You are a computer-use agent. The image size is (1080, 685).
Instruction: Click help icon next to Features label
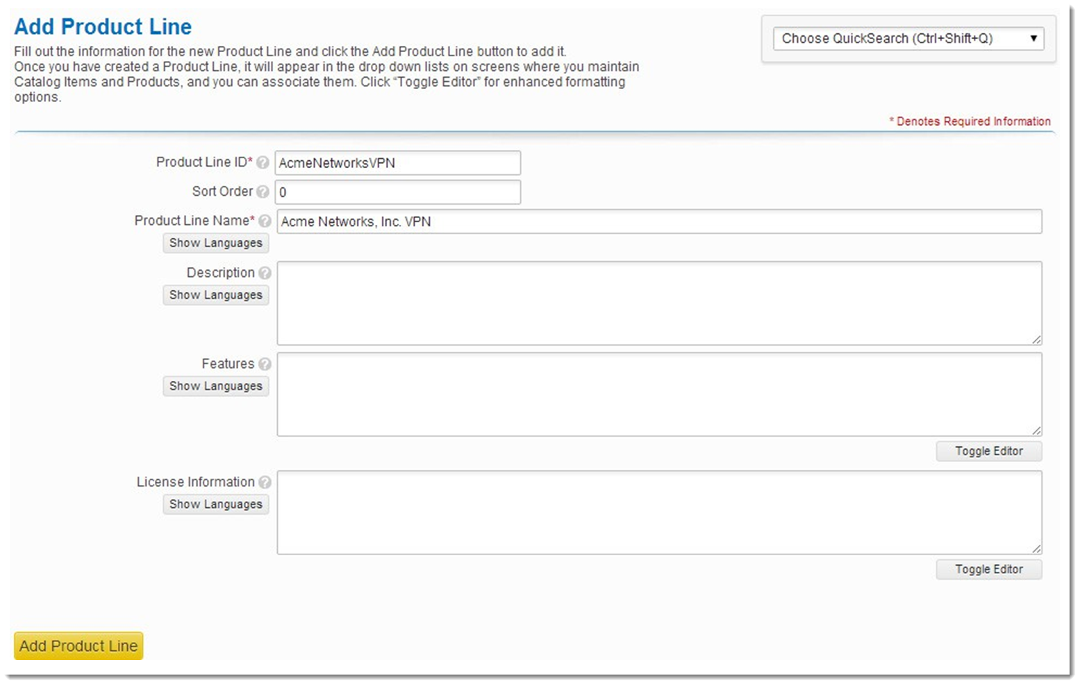pyautogui.click(x=265, y=364)
